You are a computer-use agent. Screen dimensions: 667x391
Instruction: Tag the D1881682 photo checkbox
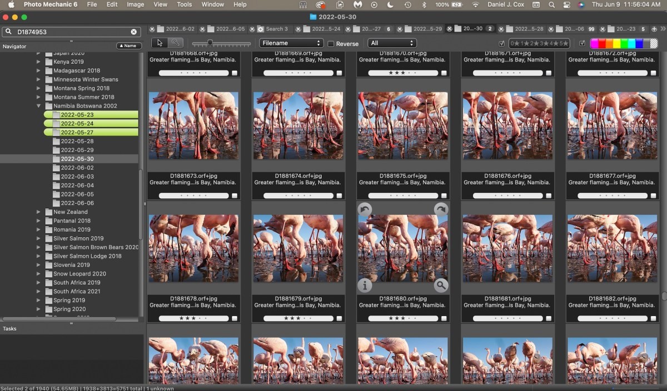point(654,319)
